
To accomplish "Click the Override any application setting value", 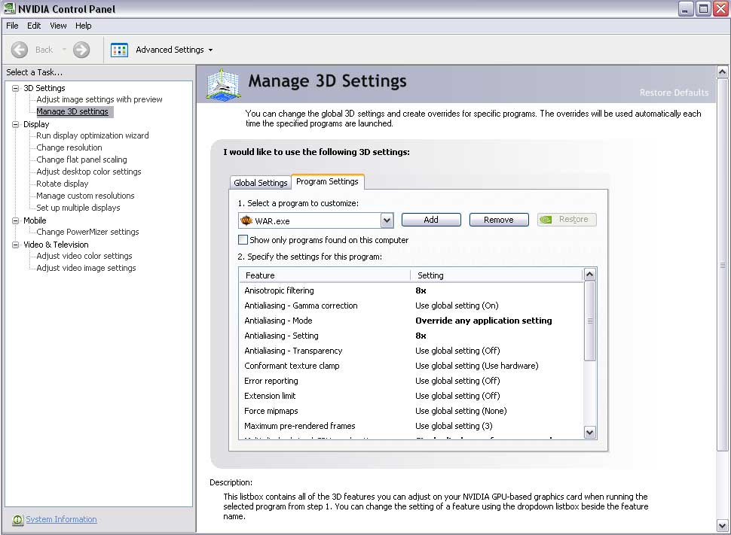I will coord(484,321).
